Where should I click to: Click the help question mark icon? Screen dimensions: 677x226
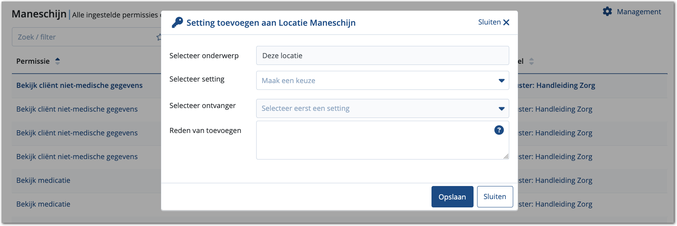pyautogui.click(x=499, y=130)
